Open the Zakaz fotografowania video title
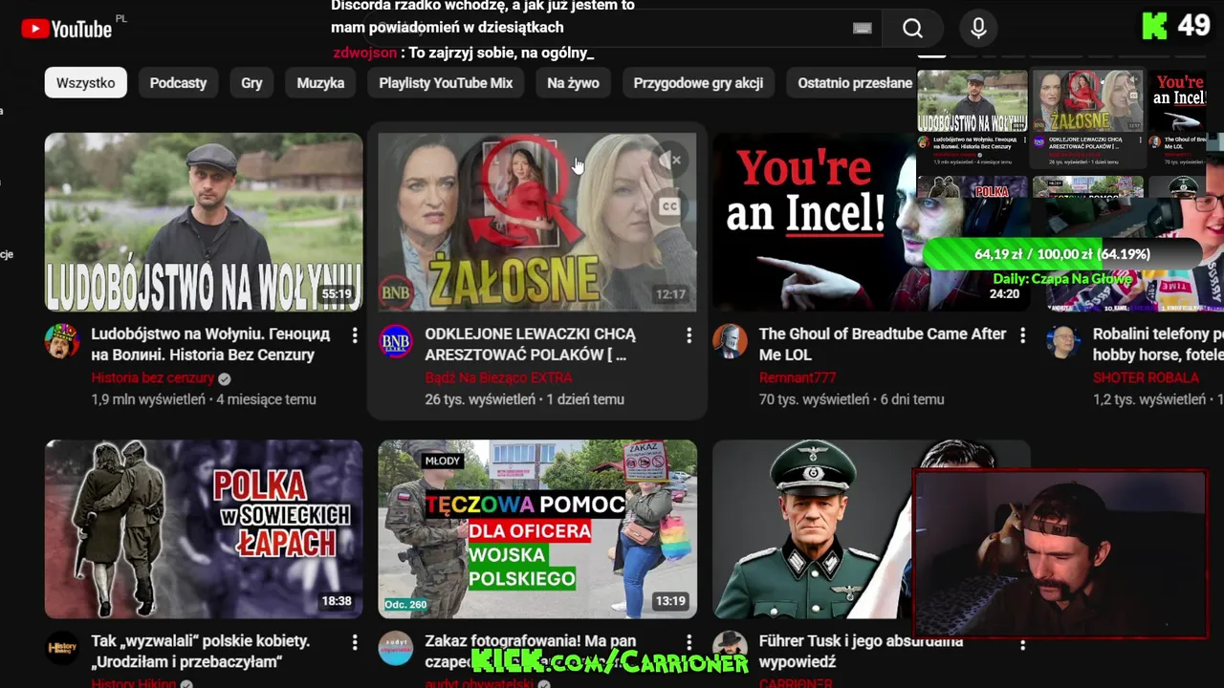 (x=531, y=651)
